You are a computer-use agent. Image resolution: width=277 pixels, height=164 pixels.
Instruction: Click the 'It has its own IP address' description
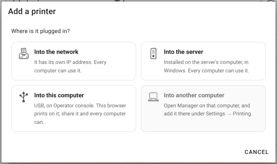click(70, 66)
